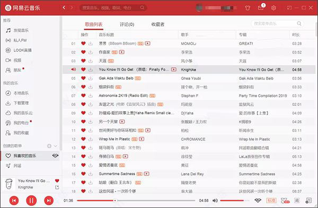Unlike the Wrap Me In Plastic heart

83,139
